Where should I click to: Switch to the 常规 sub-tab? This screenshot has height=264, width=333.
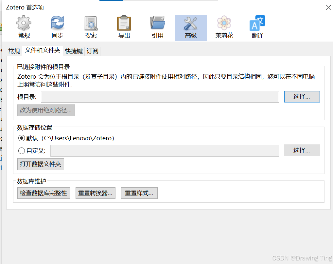click(14, 51)
